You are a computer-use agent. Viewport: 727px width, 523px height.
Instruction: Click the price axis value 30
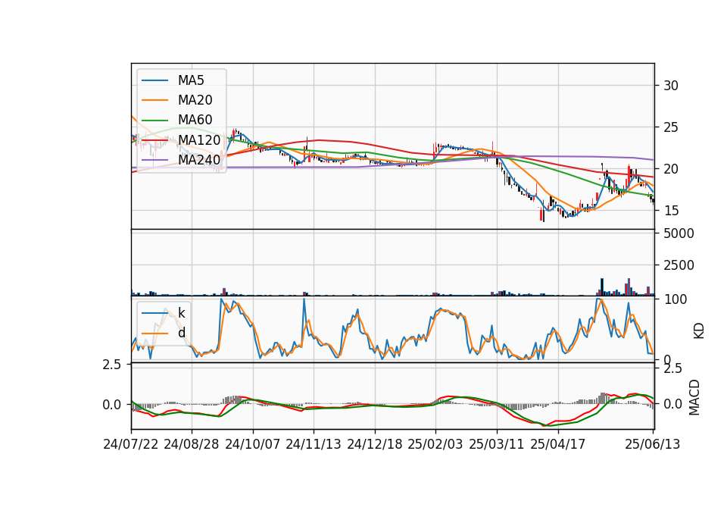point(671,86)
